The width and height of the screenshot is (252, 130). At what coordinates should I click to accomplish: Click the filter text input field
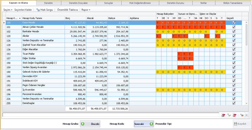pyautogui.click(x=110, y=115)
